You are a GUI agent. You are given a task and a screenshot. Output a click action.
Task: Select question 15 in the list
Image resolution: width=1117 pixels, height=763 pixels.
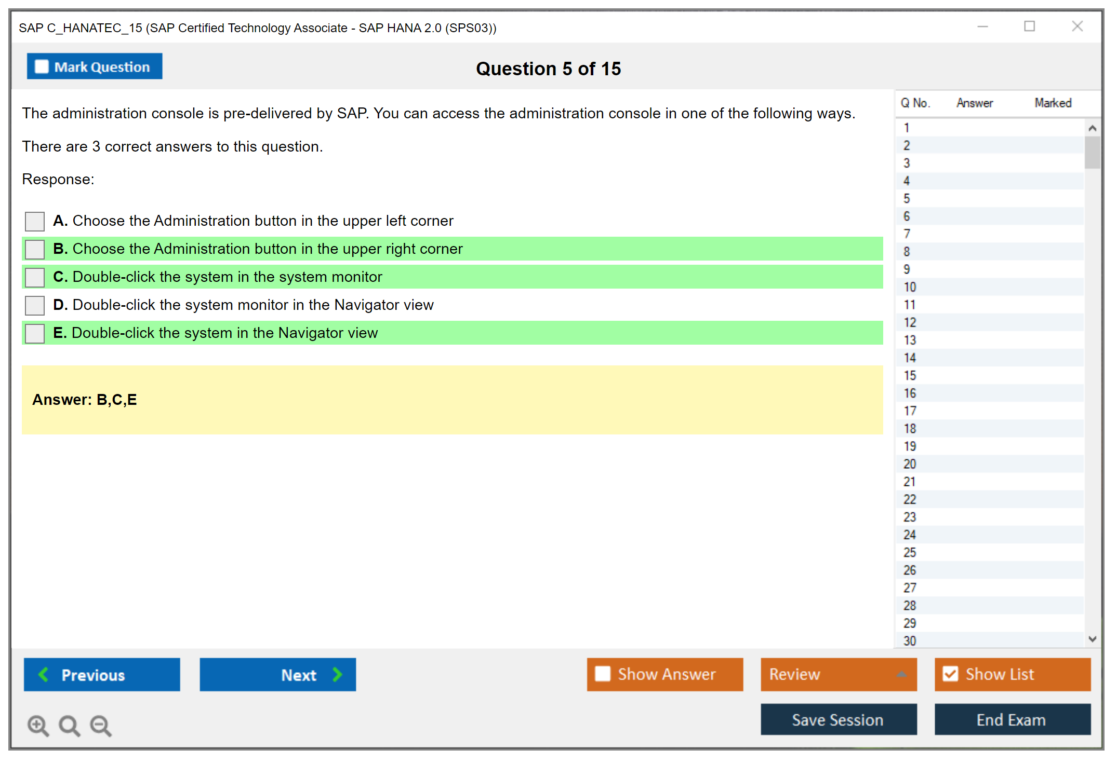point(910,375)
